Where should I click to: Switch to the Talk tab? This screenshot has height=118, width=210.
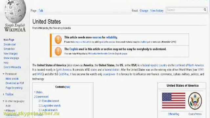coord(41,11)
